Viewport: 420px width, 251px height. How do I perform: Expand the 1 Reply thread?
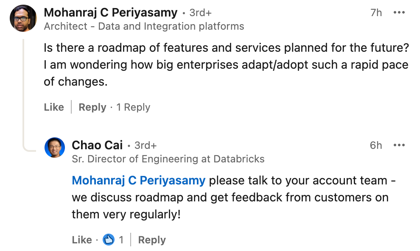click(x=133, y=107)
